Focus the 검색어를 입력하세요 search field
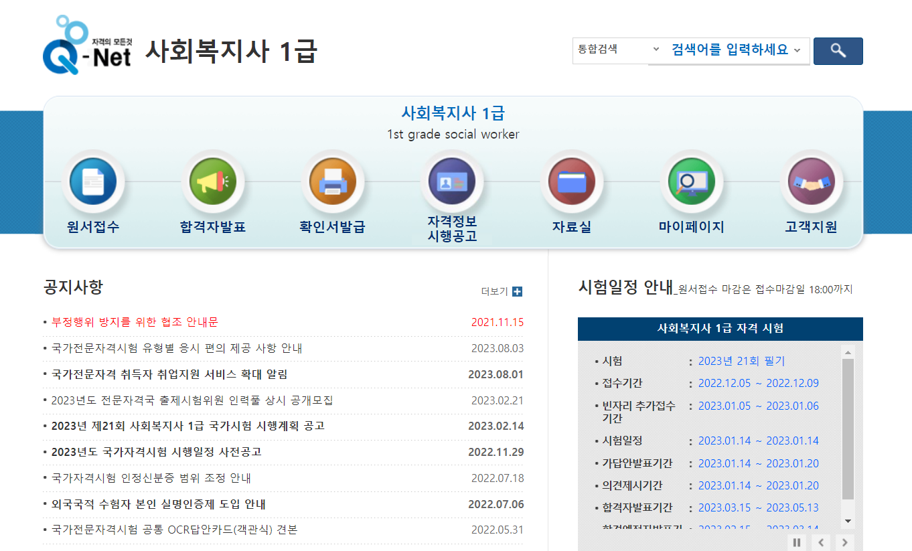Image resolution: width=912 pixels, height=551 pixels. (x=729, y=50)
